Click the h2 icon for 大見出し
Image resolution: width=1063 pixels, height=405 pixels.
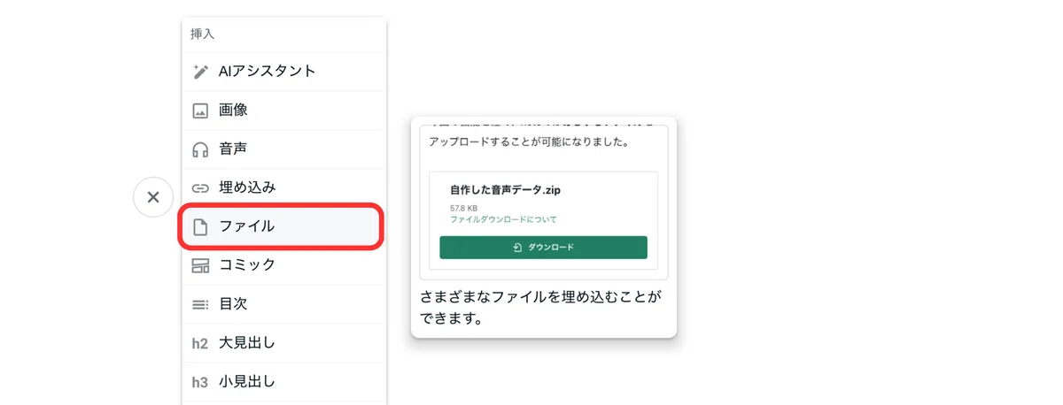coord(200,343)
